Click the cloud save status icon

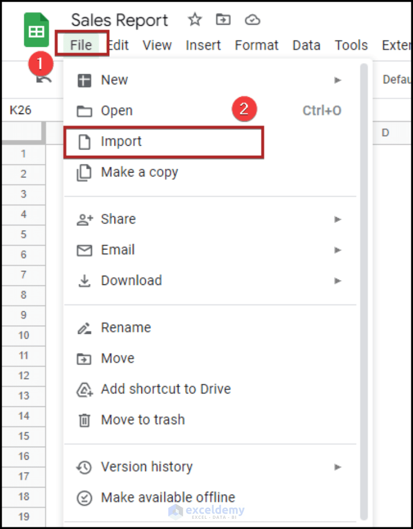pos(252,20)
